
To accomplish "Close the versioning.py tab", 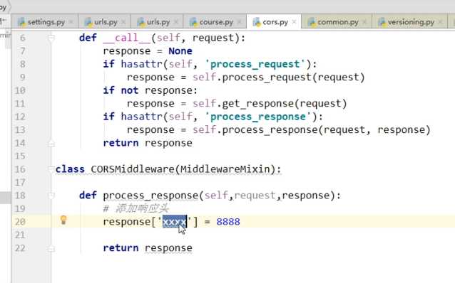I will [441, 22].
